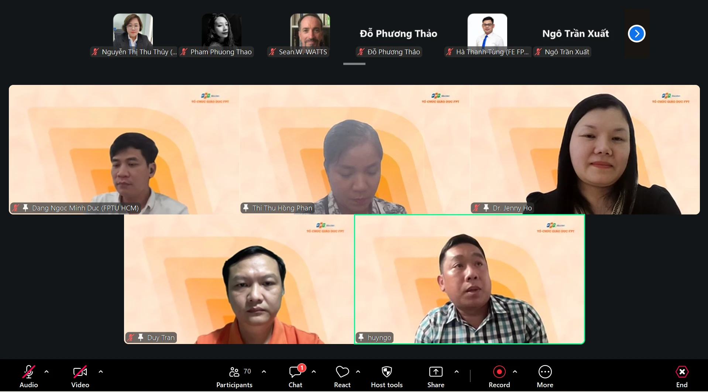Select Thi Thu Hồng Phan's video tile
Image resolution: width=708 pixels, height=392 pixels.
354,149
